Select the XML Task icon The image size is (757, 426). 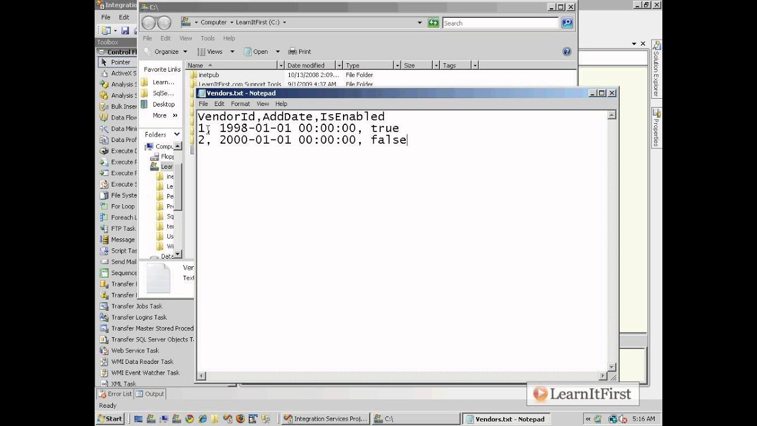104,383
